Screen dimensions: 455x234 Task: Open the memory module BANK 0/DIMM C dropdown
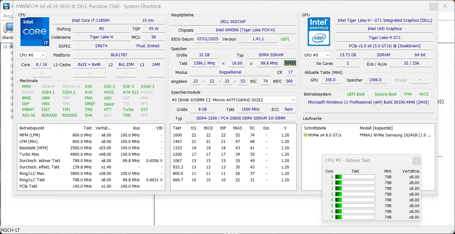coord(233,100)
